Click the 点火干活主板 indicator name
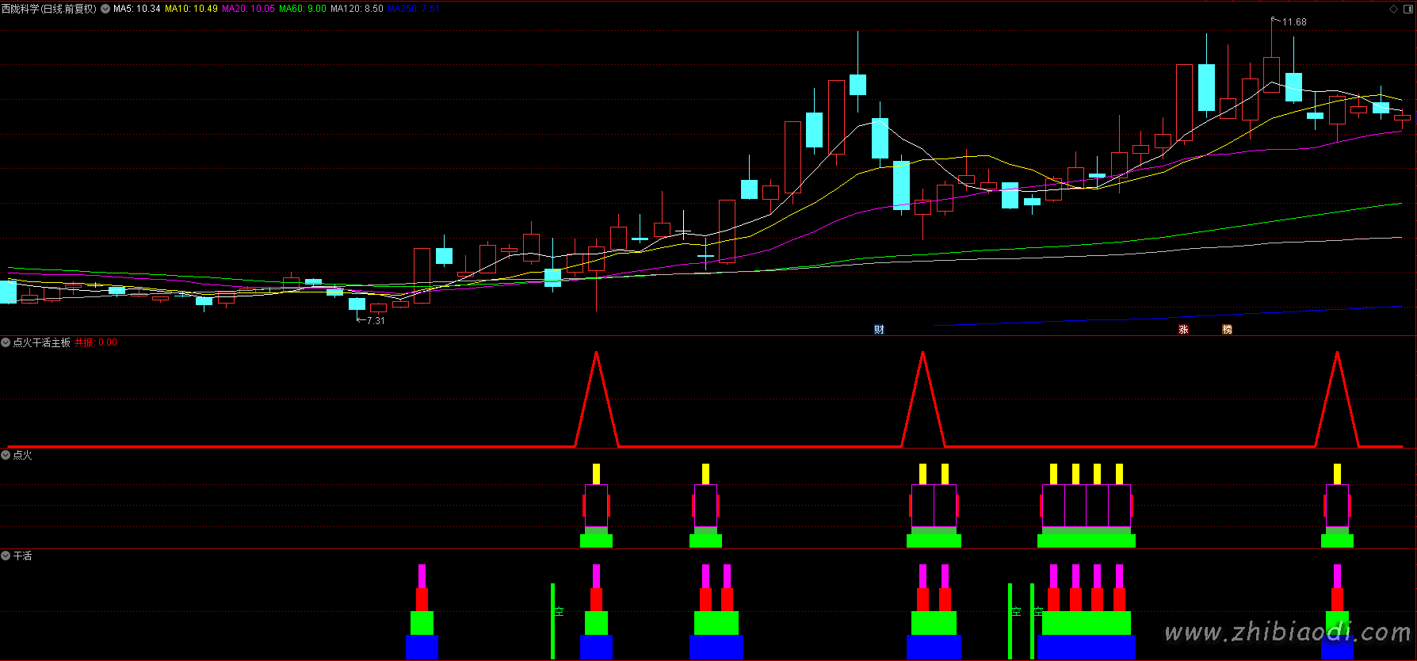The width and height of the screenshot is (1417, 661). 42,342
